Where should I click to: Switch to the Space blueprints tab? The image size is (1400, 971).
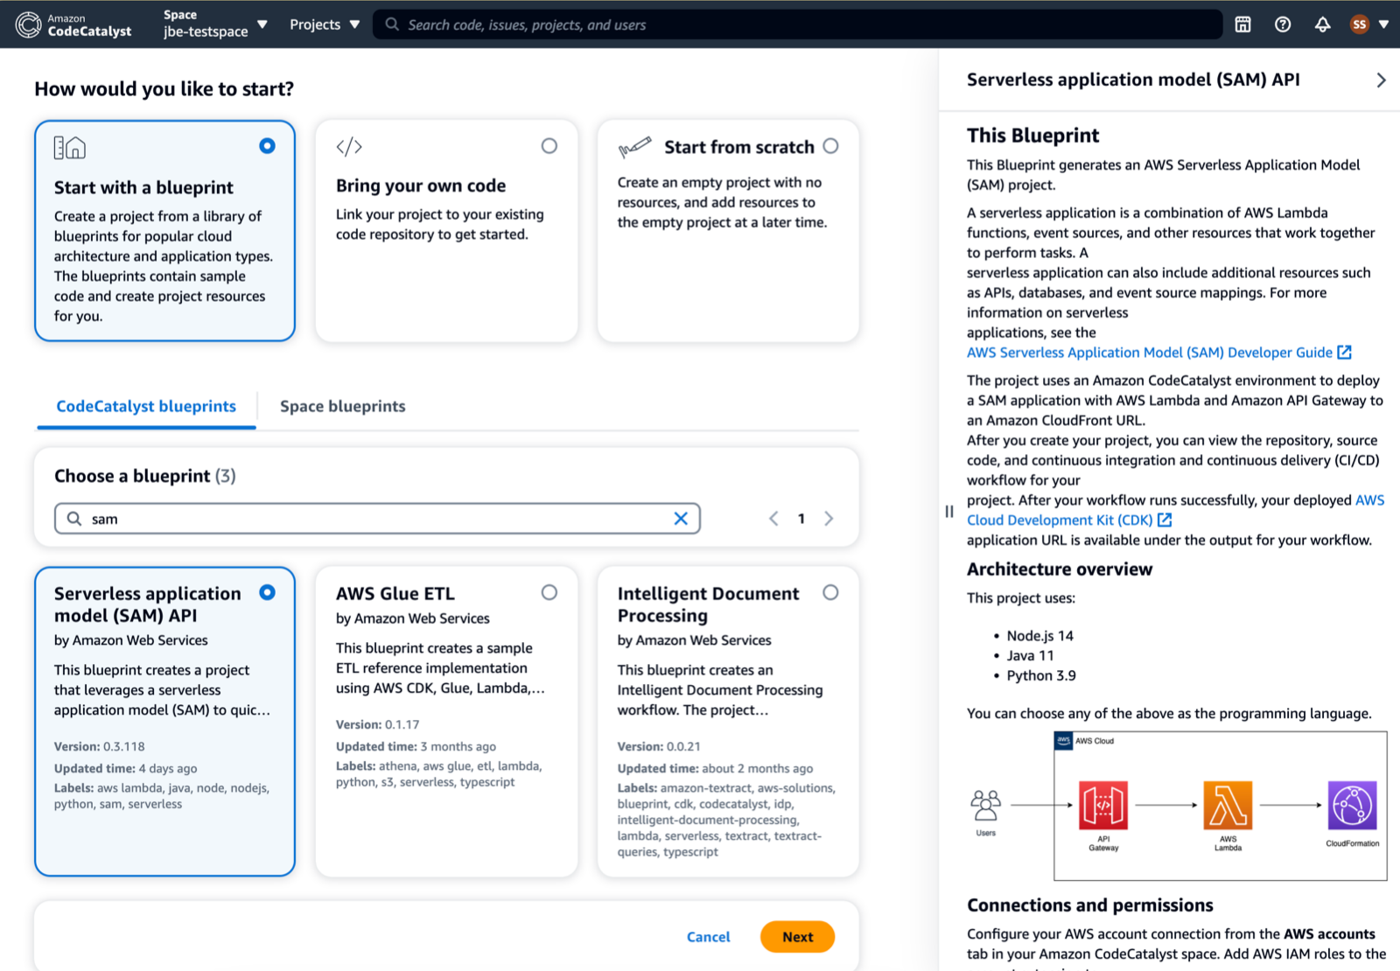342,406
